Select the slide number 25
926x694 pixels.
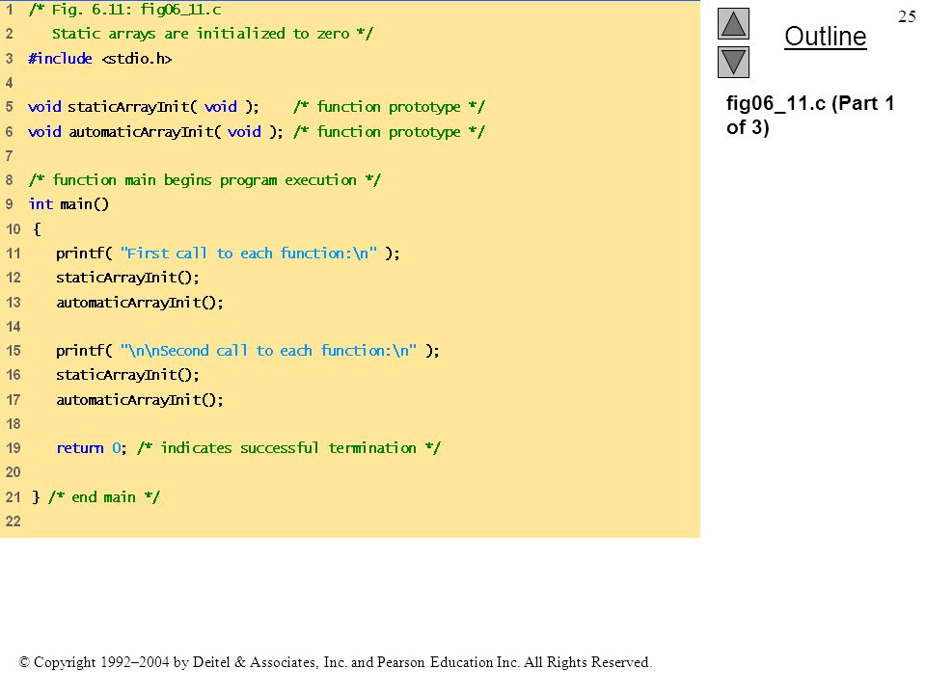907,16
